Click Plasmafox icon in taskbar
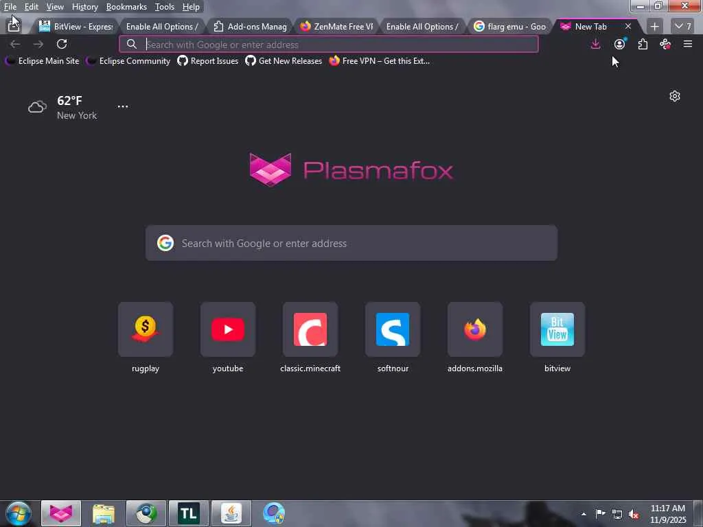The height and width of the screenshot is (527, 703). (x=61, y=513)
